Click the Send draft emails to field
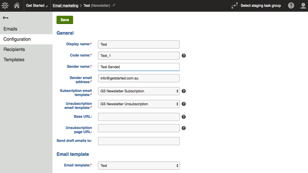This screenshot has width=308, height=173. pyautogui.click(x=138, y=141)
